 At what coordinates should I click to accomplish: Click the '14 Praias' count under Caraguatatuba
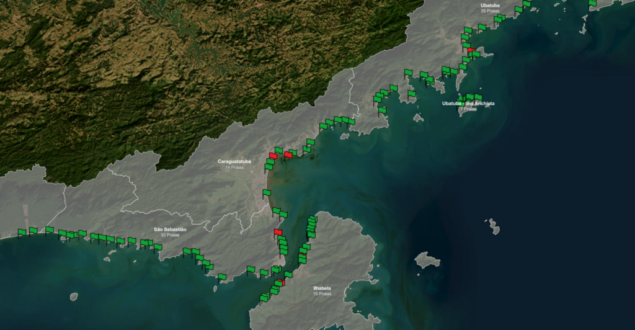(234, 167)
